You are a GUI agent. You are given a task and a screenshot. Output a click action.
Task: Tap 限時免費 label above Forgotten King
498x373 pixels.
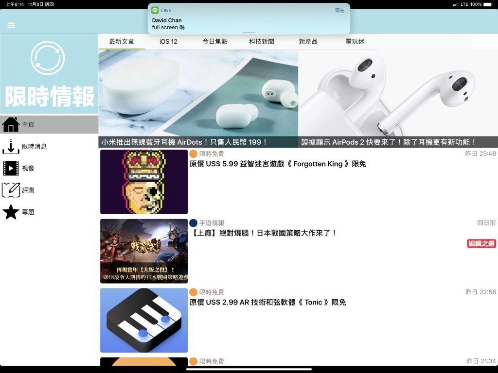212,154
